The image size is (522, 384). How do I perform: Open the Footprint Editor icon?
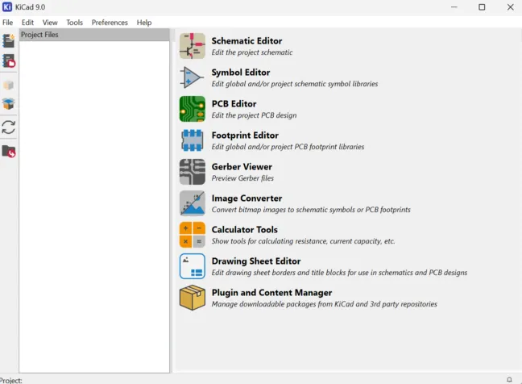tap(192, 140)
